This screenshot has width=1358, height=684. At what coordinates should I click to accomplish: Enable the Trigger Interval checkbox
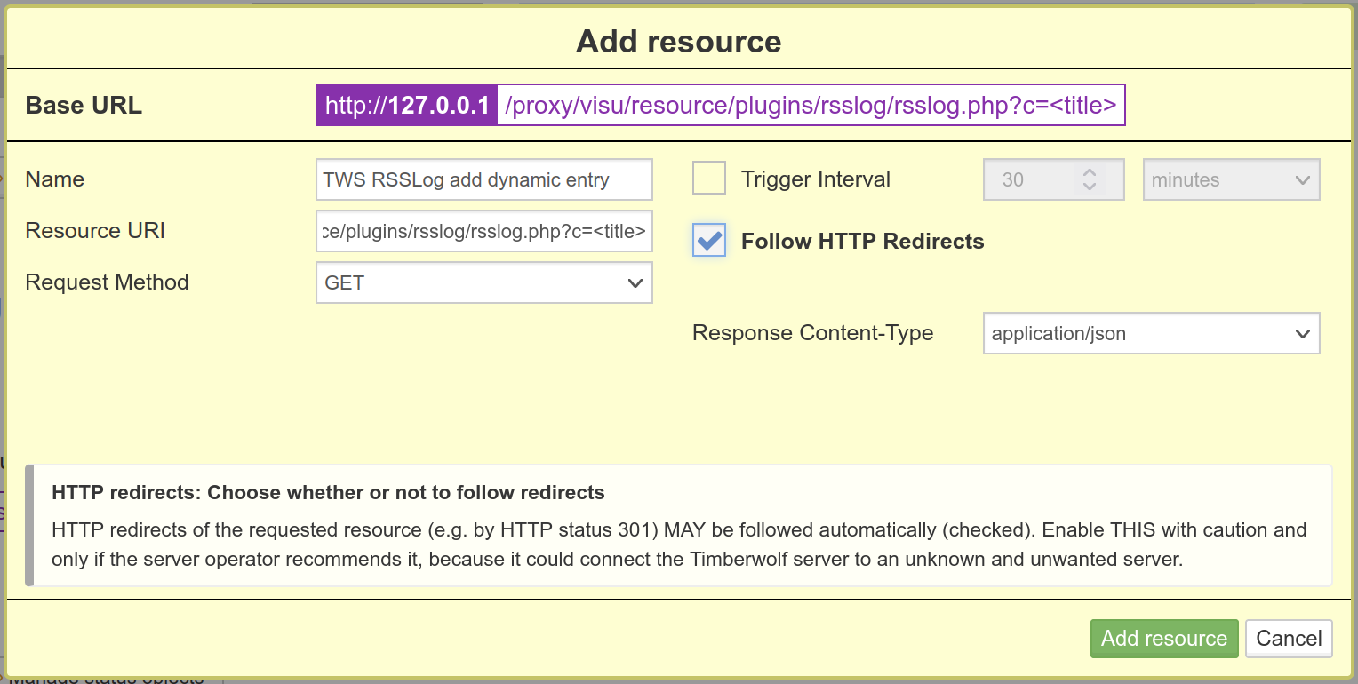[709, 179]
